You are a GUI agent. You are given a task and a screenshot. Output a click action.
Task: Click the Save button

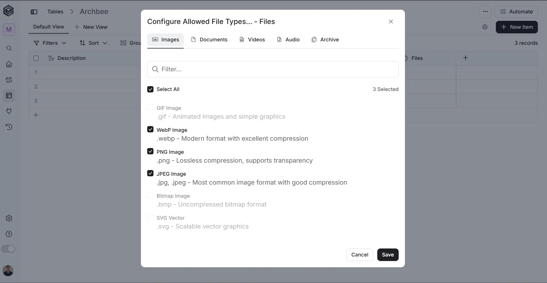(388, 255)
